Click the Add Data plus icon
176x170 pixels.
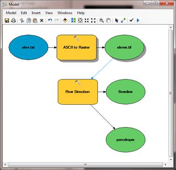(65, 21)
